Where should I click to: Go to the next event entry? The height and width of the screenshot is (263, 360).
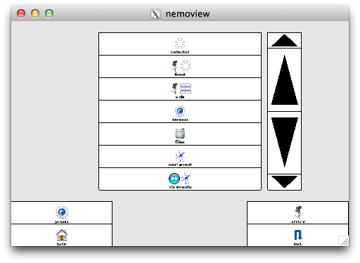tap(180, 157)
